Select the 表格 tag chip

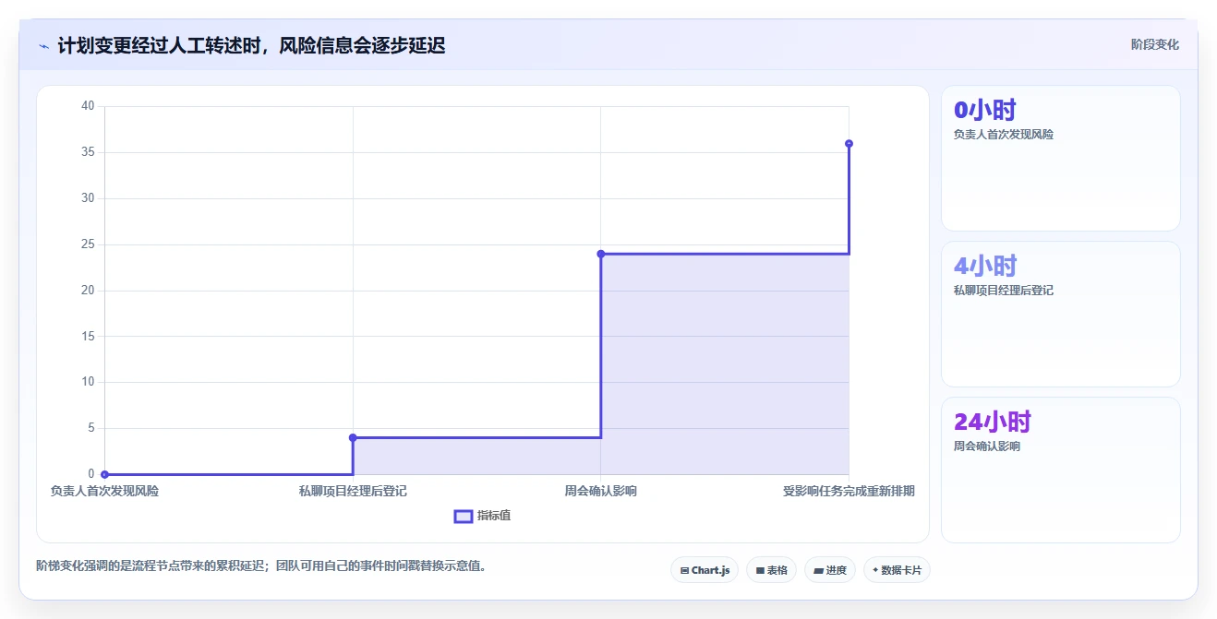[x=771, y=570]
